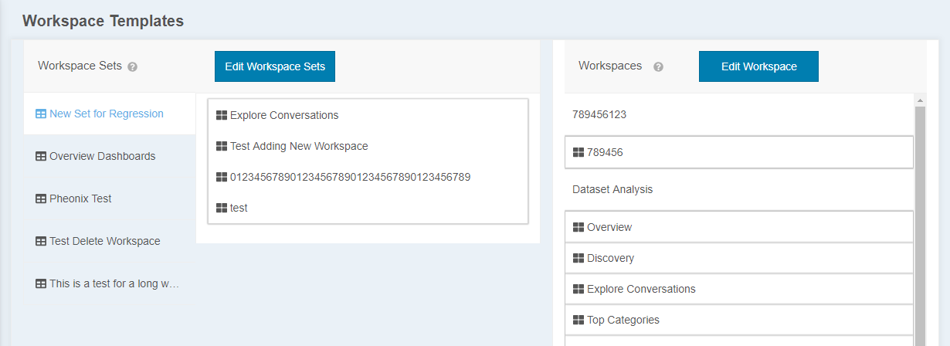Screen dimensions: 950x346
Task: Click grid icon next to Top Categories
Action: pyautogui.click(x=578, y=320)
